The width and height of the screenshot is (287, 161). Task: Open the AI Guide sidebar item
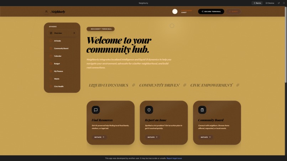point(62,41)
